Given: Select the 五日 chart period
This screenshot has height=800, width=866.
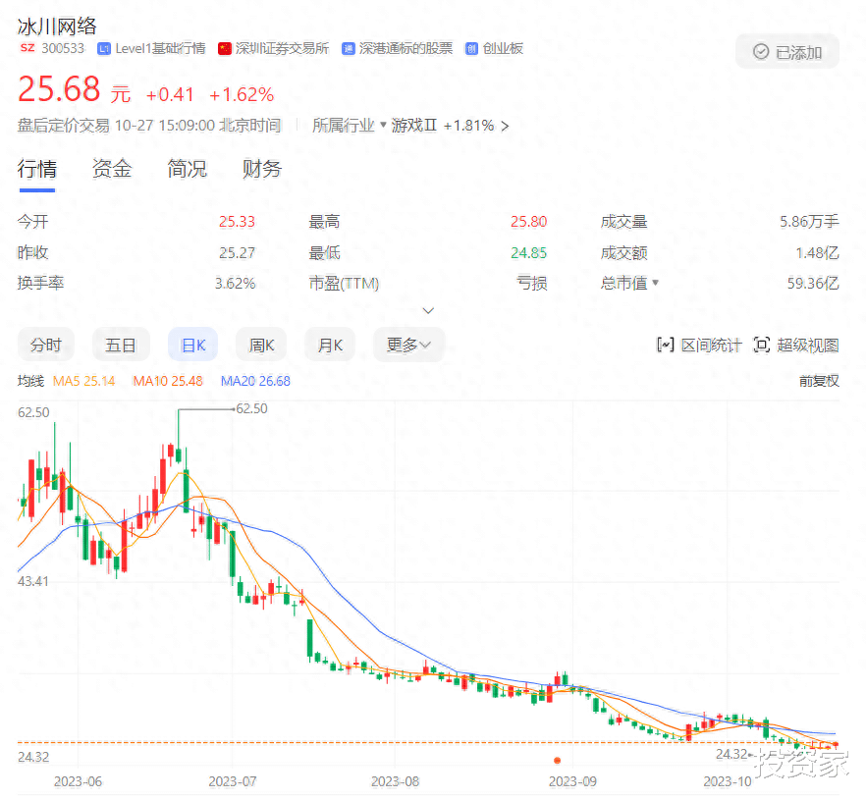Looking at the screenshot, I should 121,346.
